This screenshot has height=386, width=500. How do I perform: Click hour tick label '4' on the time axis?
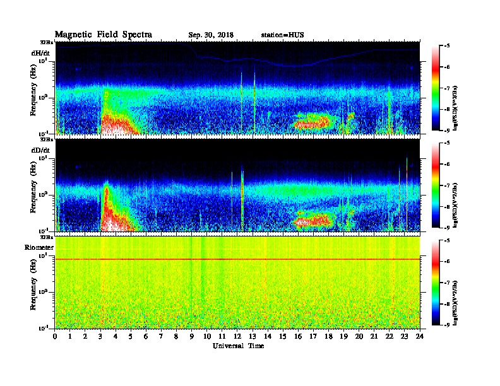(116, 337)
